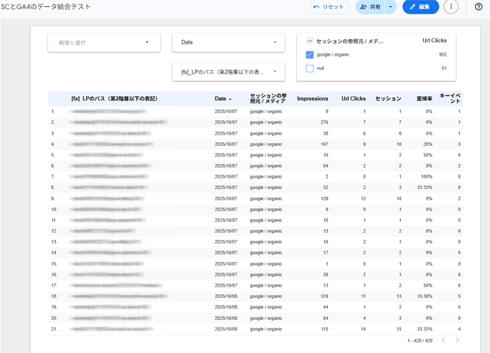Click impressions value 107 in row 4
490x353 pixels.
pyautogui.click(x=324, y=145)
